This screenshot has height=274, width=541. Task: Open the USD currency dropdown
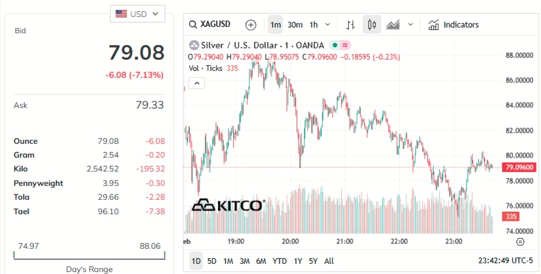coord(138,13)
